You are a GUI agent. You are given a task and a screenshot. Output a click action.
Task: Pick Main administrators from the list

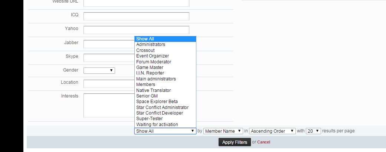(156, 79)
